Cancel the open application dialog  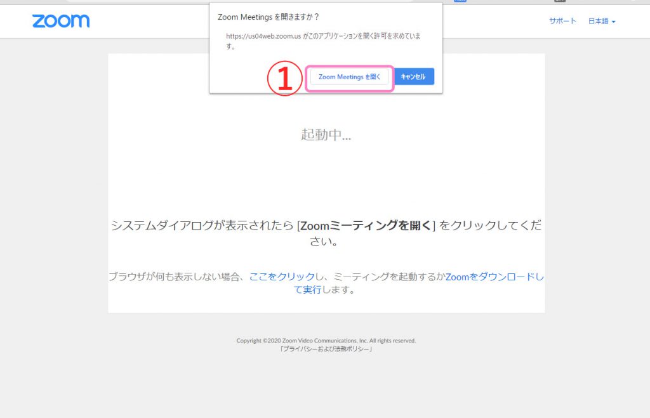click(413, 77)
